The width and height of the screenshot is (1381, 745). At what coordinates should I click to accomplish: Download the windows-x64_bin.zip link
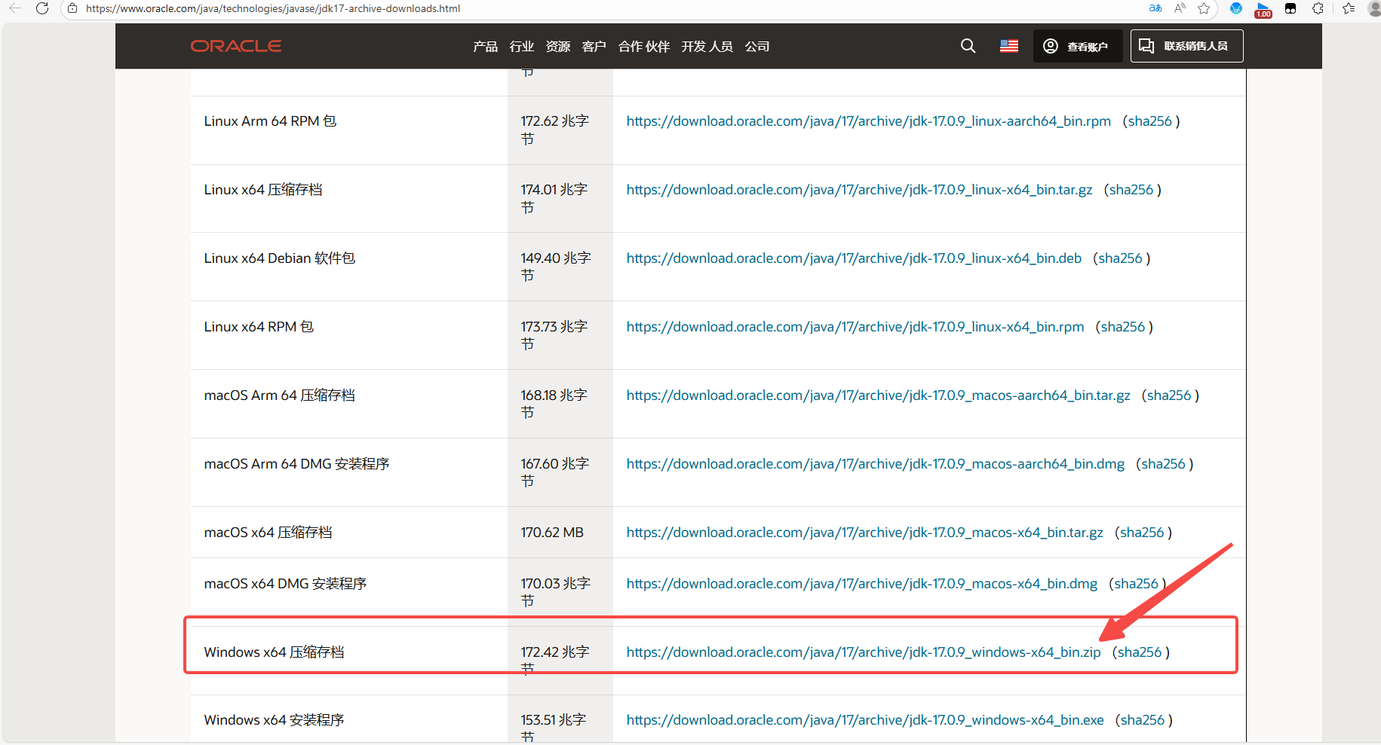tap(864, 652)
